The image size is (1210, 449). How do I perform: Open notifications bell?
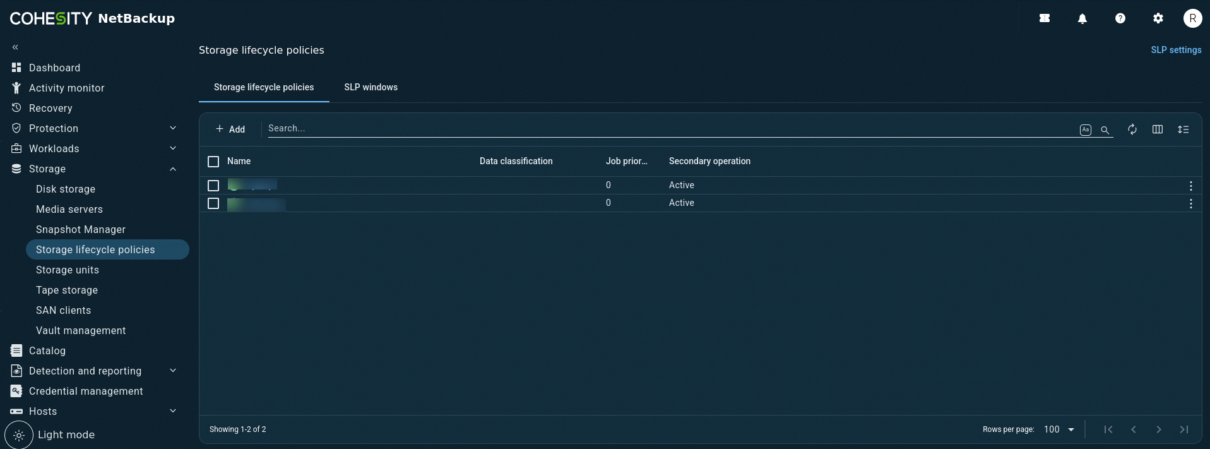1082,18
